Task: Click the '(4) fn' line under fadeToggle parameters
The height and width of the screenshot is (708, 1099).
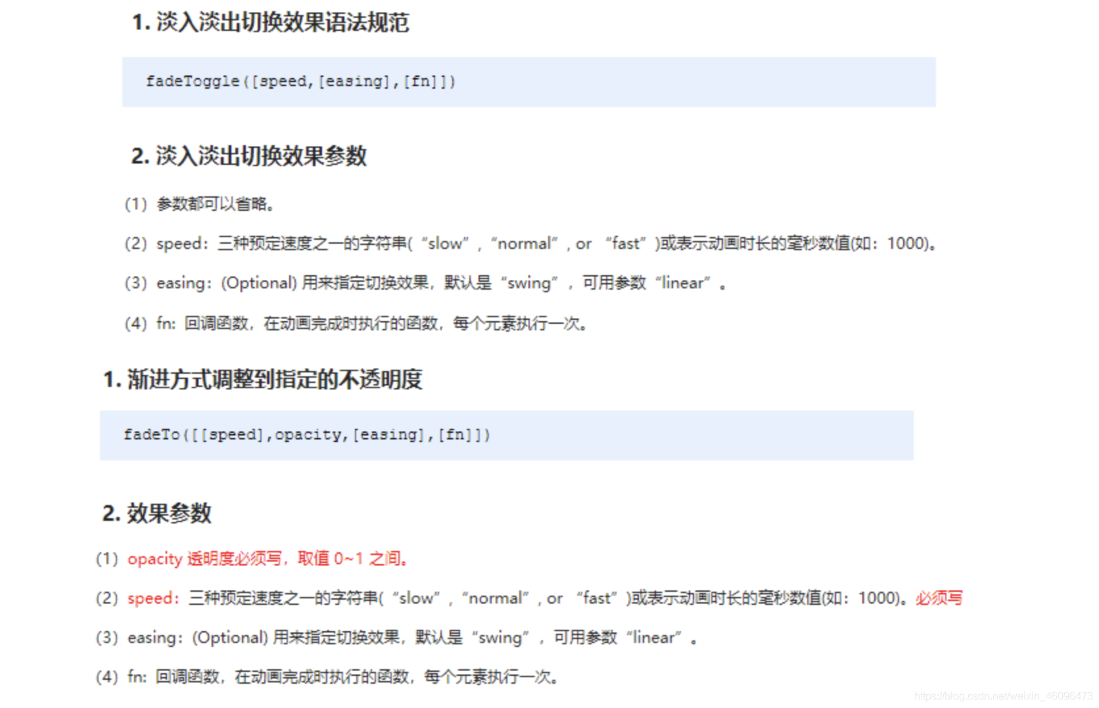Action: click(356, 323)
